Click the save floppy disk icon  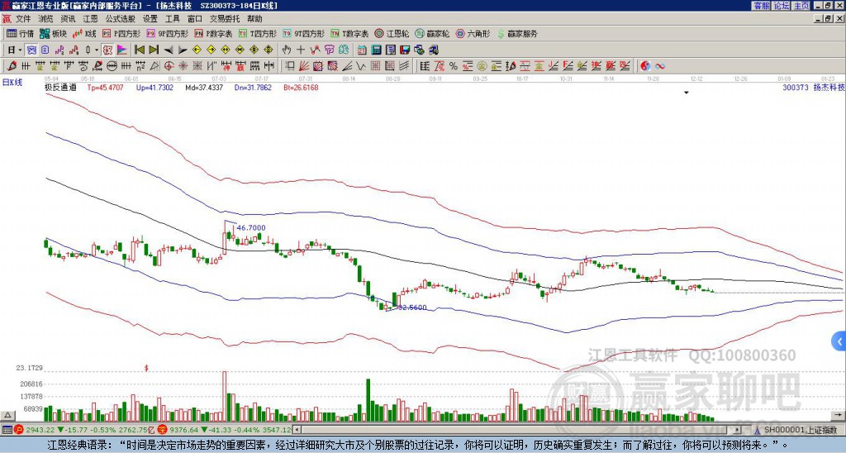405,50
